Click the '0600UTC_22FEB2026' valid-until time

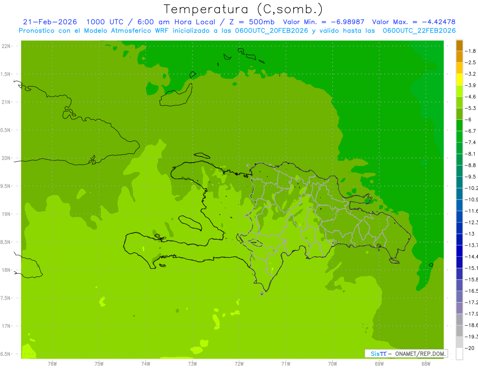(x=419, y=31)
